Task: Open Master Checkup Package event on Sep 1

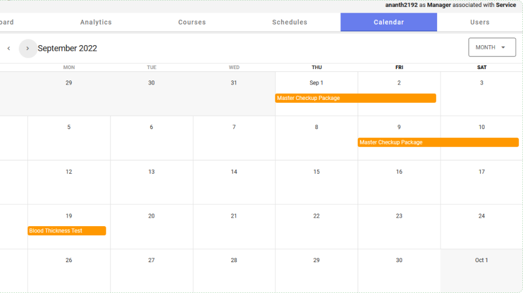Action: coord(355,98)
